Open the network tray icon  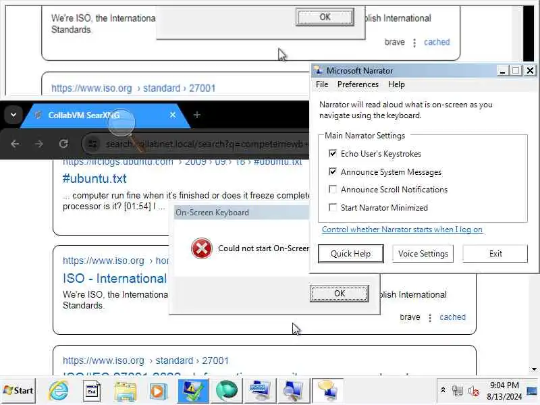coord(458,391)
